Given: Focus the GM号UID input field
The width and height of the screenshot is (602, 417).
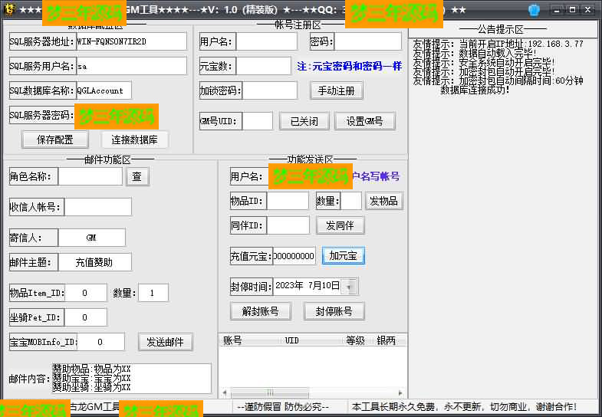Looking at the screenshot, I should pos(257,121).
